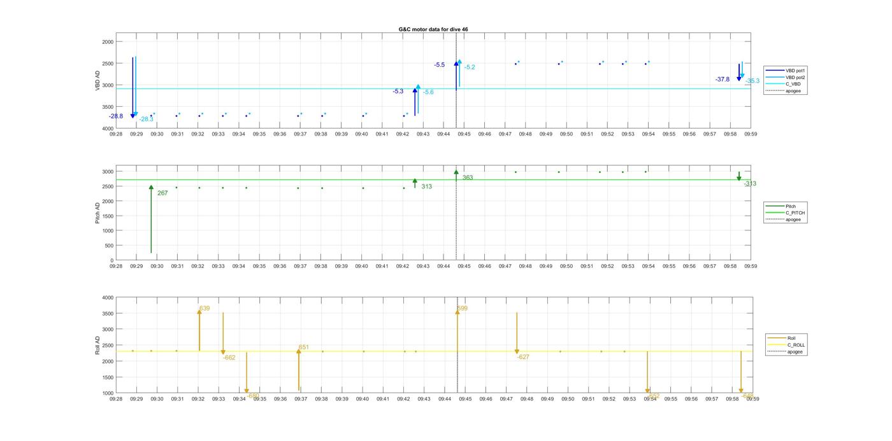Click the '-37.8' data label

[723, 80]
